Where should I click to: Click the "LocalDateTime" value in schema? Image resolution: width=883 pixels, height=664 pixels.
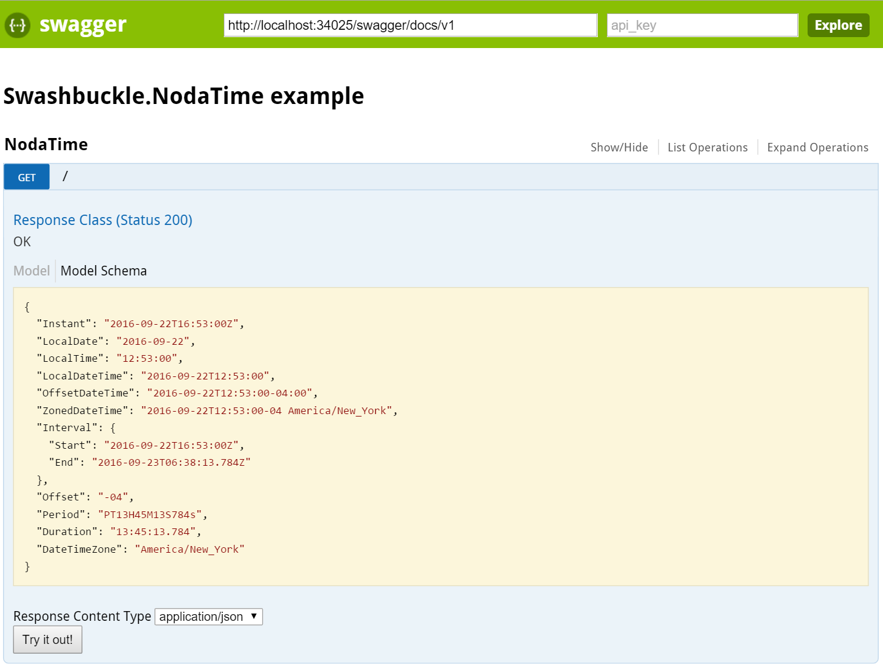[205, 376]
